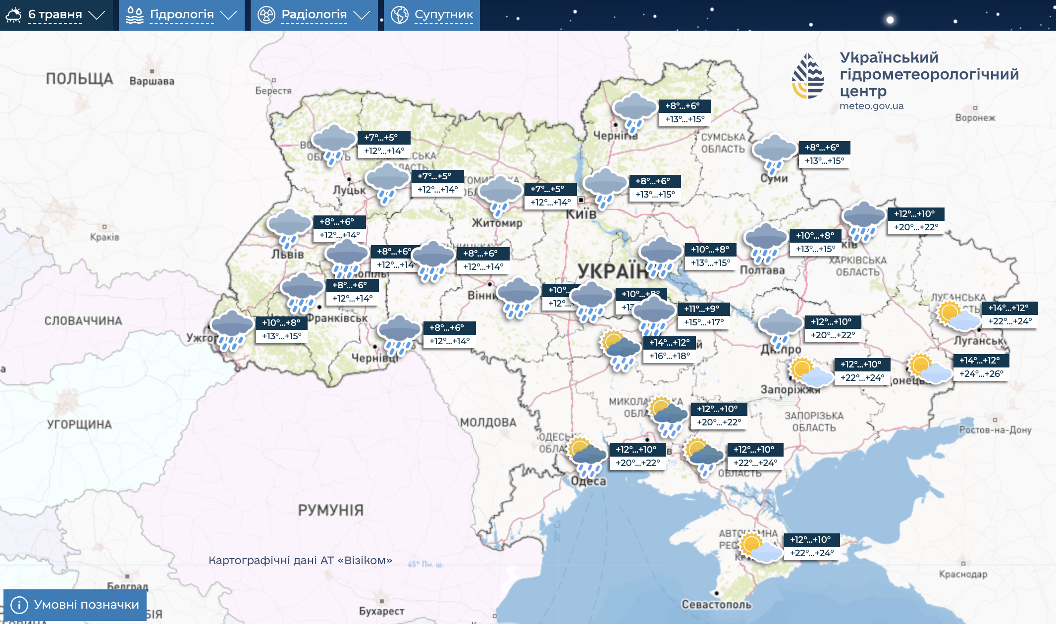Click the Київ city marker on map
1056x624 pixels.
(x=581, y=200)
